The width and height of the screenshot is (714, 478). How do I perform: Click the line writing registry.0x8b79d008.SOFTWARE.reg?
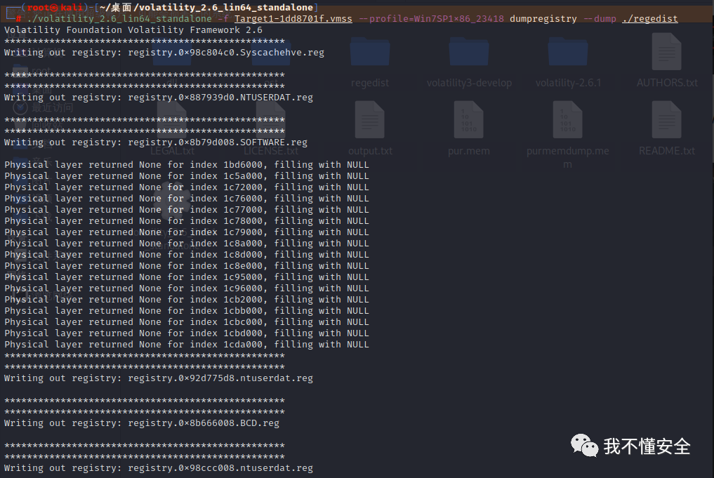click(x=156, y=142)
